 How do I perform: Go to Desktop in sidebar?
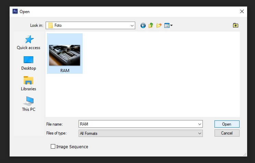point(28,63)
